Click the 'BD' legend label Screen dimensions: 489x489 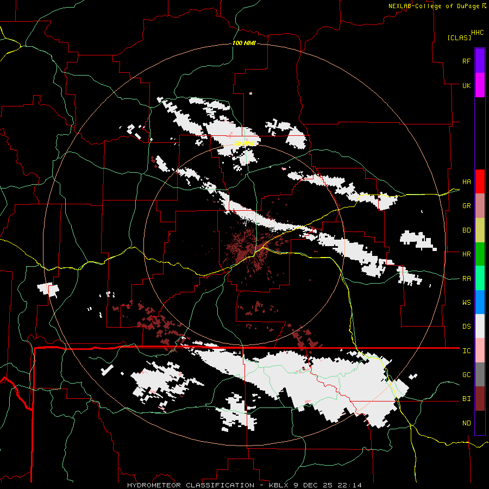point(466,230)
